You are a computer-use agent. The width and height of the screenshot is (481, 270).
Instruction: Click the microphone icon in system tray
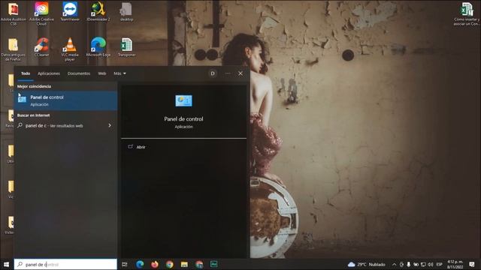point(409,264)
